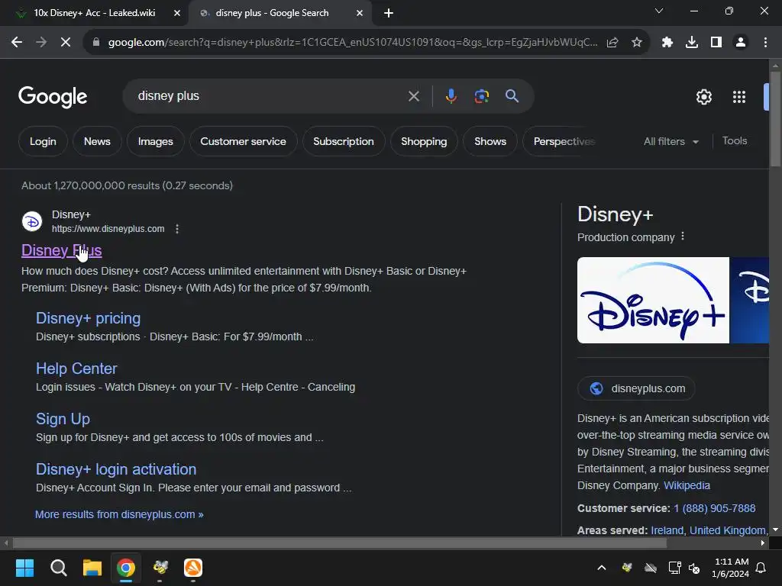The width and height of the screenshot is (782, 586).
Task: Open Google quick settings gear
Action: point(703,97)
